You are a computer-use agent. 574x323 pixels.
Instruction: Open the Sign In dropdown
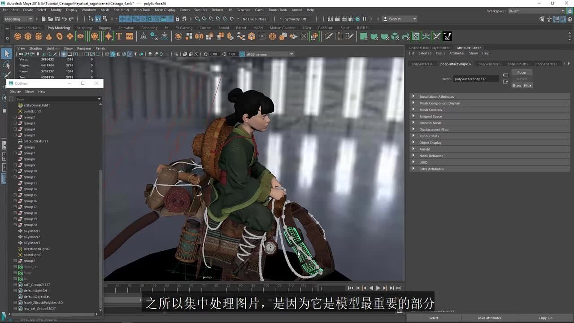click(400, 19)
